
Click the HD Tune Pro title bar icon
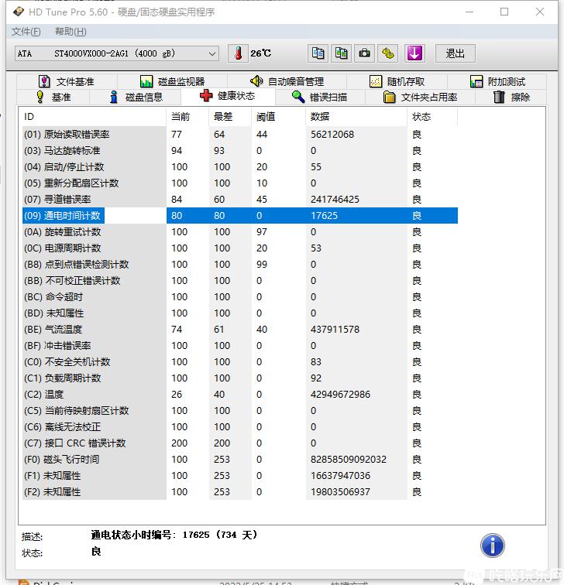pyautogui.click(x=19, y=12)
